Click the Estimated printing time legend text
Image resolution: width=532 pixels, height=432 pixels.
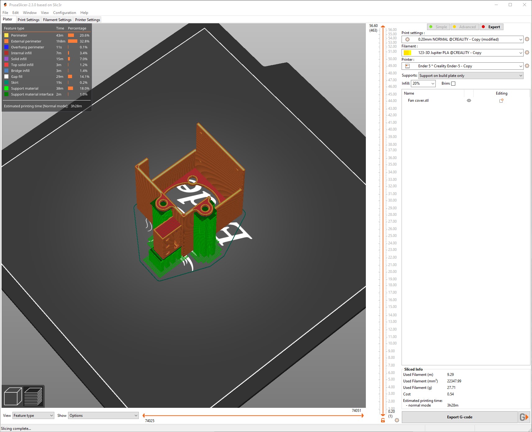point(36,106)
